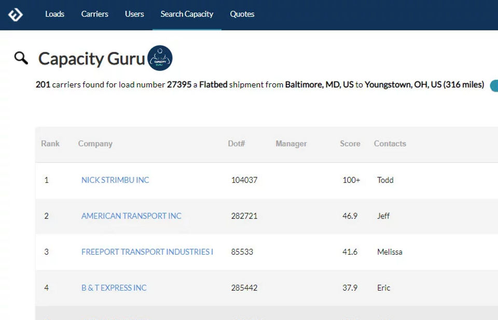
Task: Open B & T EXPRESS INC link
Action: 114,288
